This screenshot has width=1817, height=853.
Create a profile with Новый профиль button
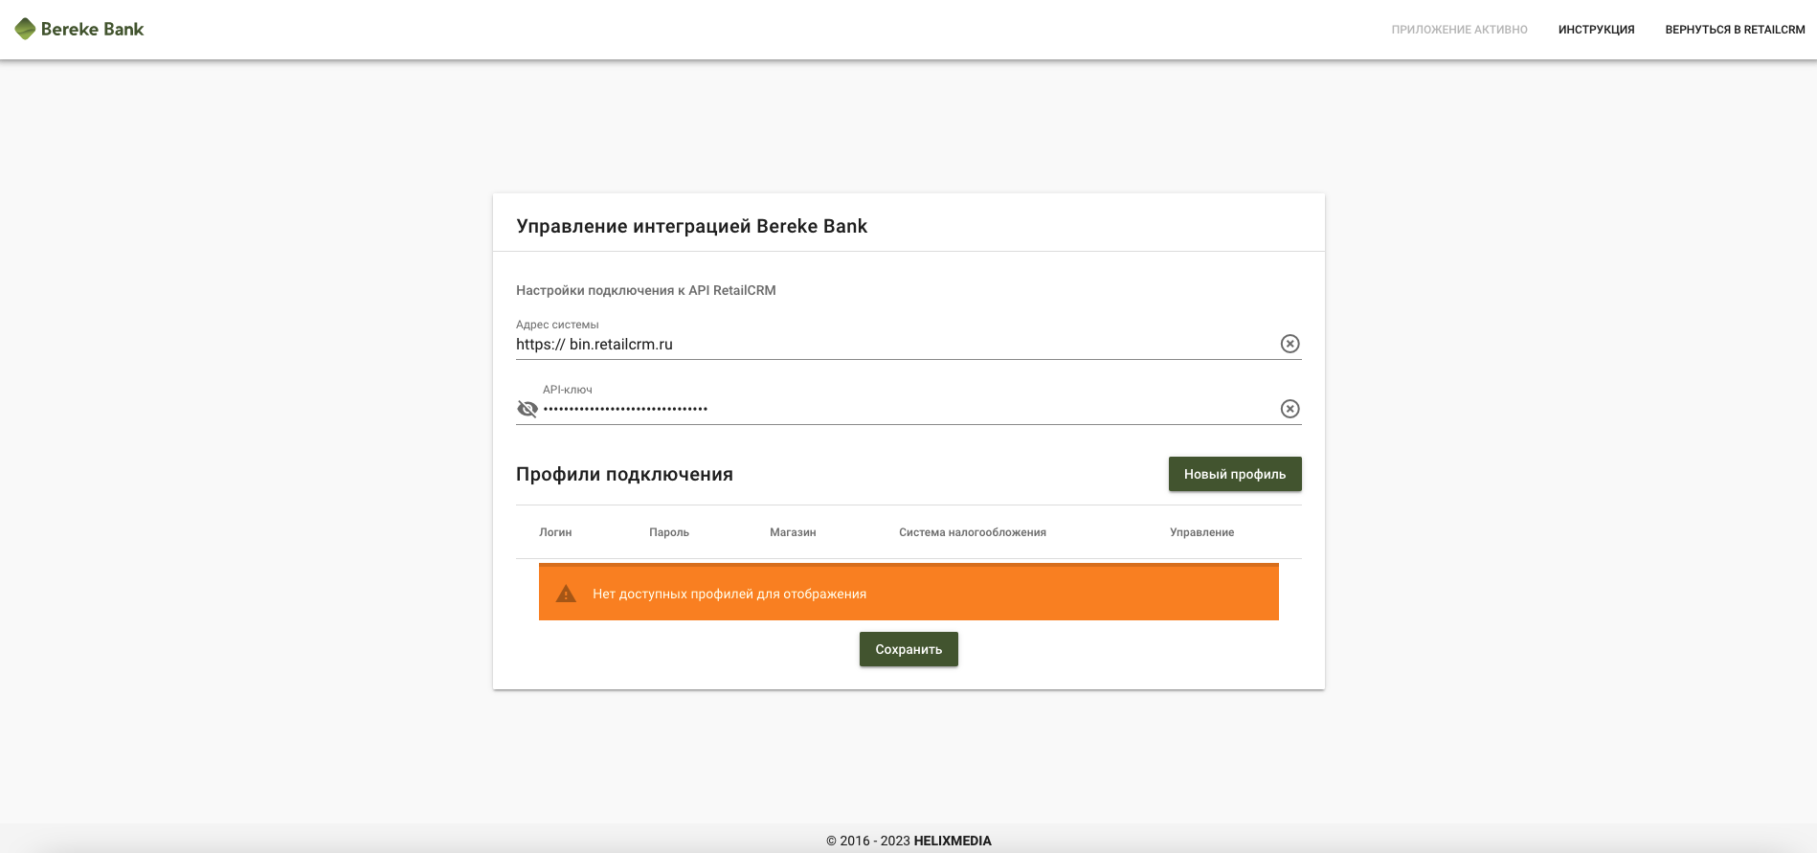[1235, 474]
